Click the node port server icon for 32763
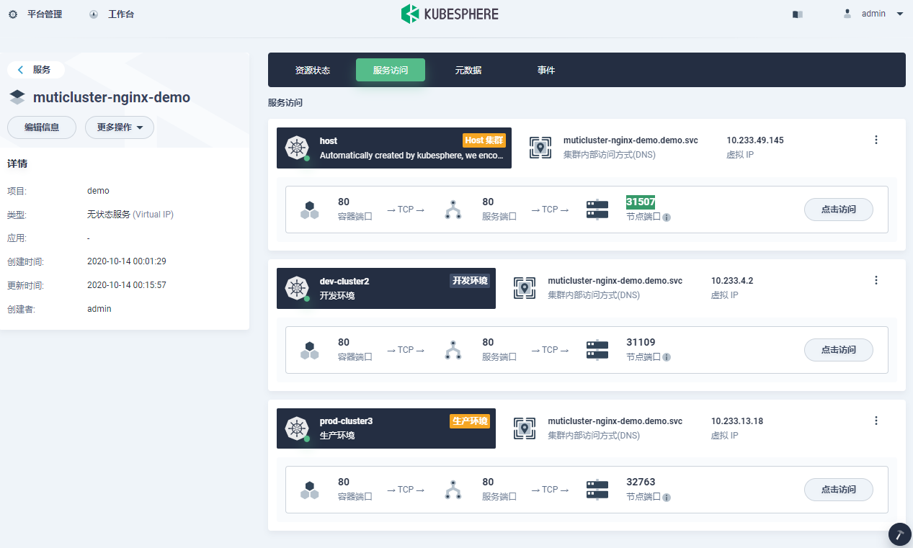Viewport: 913px width, 548px height. [x=597, y=490]
